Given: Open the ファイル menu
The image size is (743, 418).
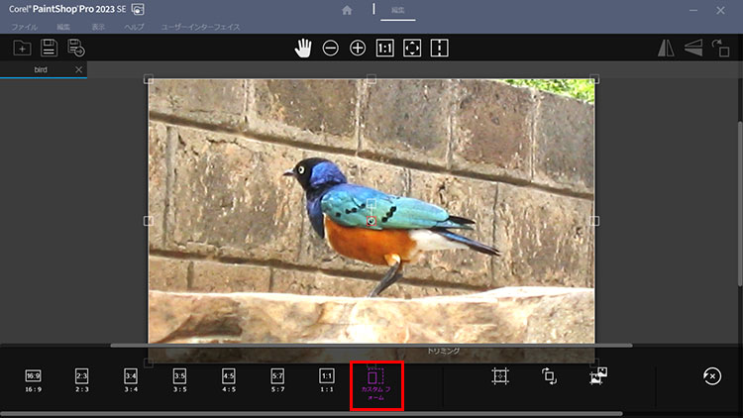Looking at the screenshot, I should tap(24, 27).
